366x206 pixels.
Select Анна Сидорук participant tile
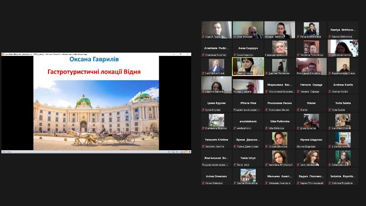pos(248,48)
